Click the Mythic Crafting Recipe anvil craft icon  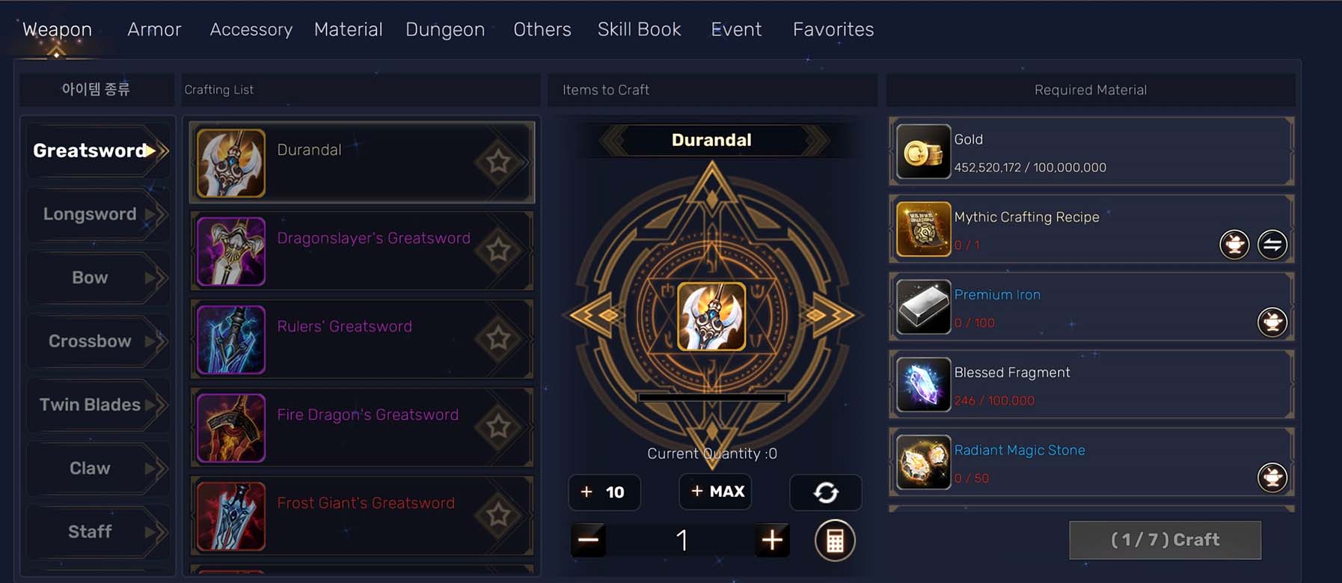click(1234, 244)
